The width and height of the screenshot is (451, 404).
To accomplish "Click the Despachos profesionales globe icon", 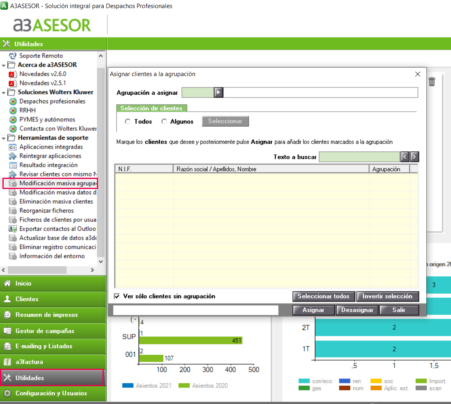I will [13, 102].
